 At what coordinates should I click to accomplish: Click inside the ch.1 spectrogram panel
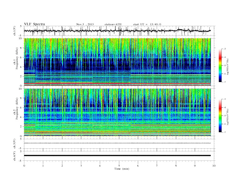pyautogui.click(x=117, y=62)
